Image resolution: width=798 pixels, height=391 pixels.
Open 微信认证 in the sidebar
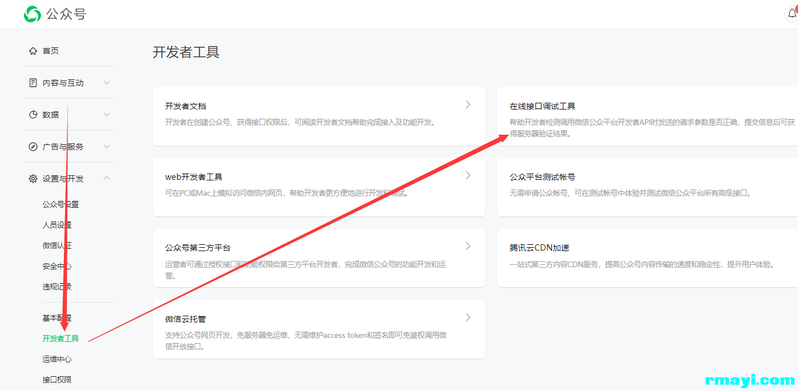point(57,245)
